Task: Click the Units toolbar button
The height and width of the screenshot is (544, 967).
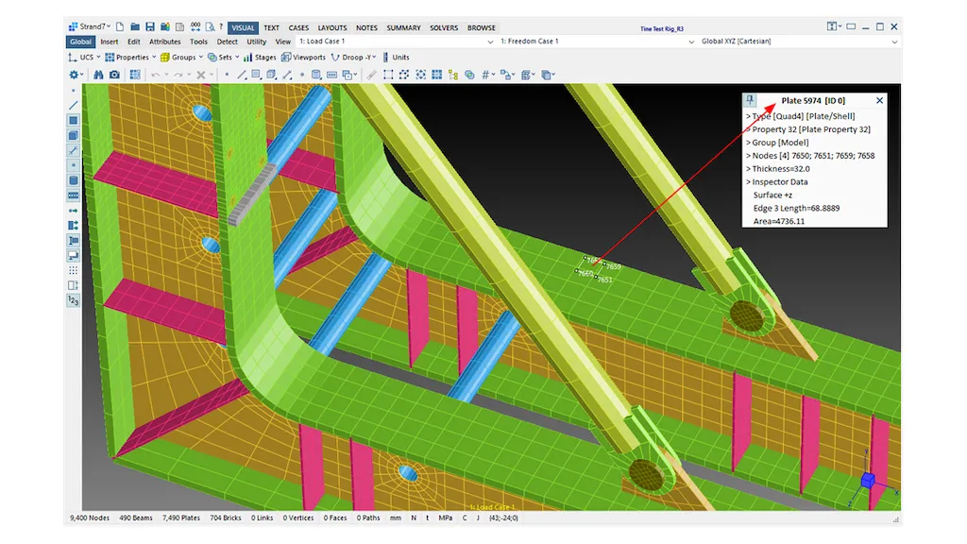Action: (x=396, y=58)
